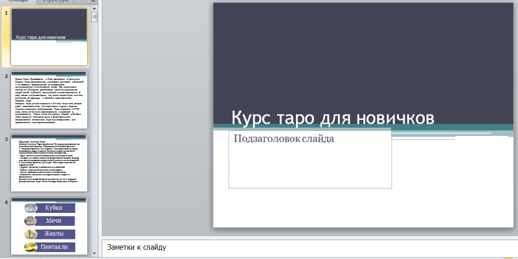Image resolution: width=518 pixels, height=259 pixels.
Task: Click the Мечи label in slide 4 thumbnail
Action: click(x=54, y=221)
